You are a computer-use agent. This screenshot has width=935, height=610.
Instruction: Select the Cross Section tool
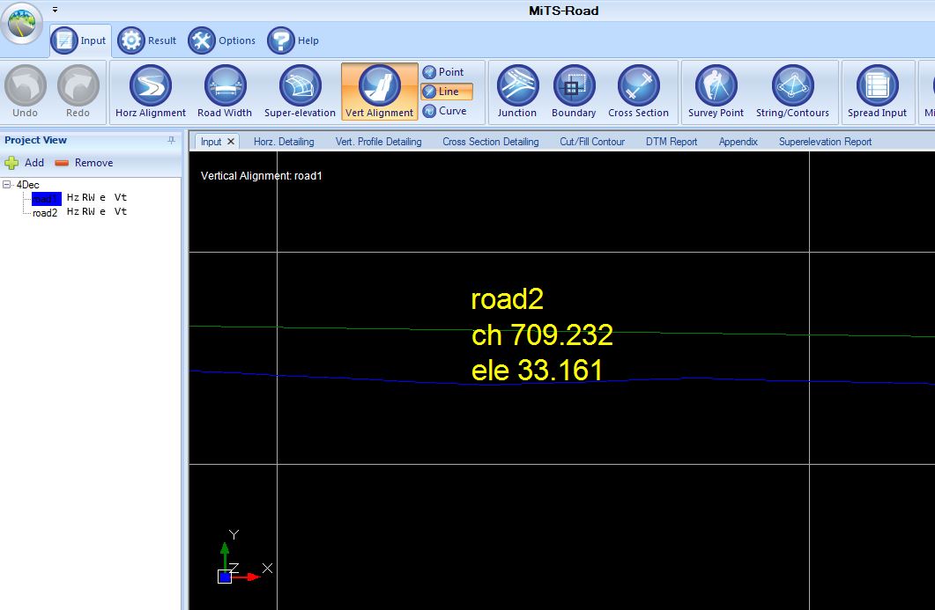(x=638, y=92)
